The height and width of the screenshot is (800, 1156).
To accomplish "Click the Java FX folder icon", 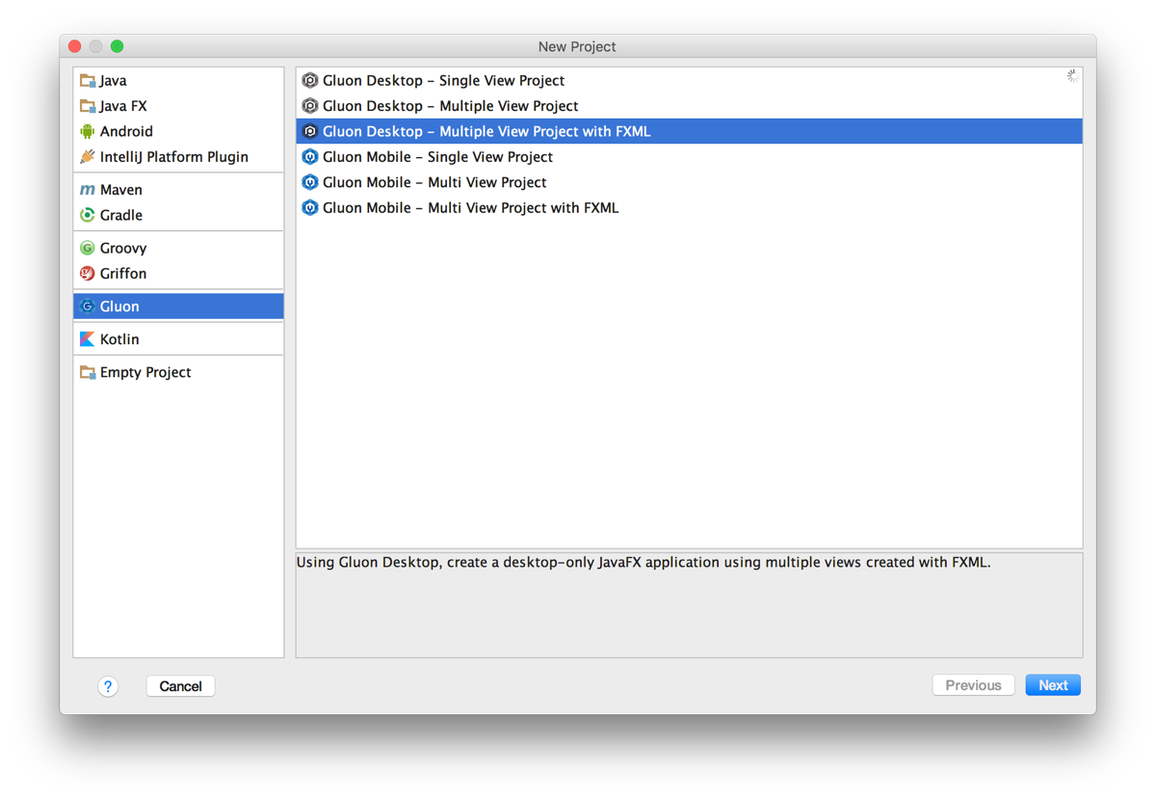I will (88, 106).
